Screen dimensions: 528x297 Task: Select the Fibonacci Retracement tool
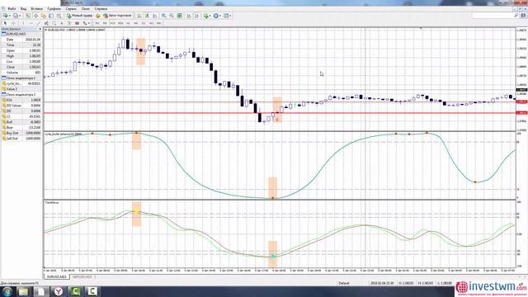click(54, 23)
